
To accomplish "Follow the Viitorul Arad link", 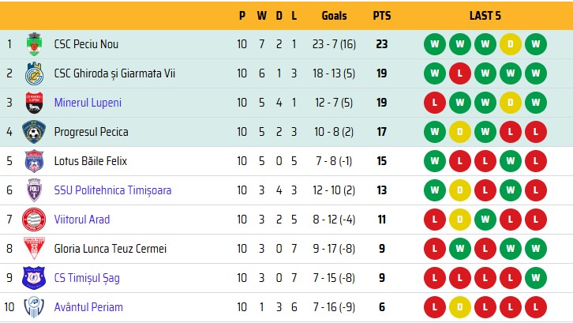I will coord(82,220).
